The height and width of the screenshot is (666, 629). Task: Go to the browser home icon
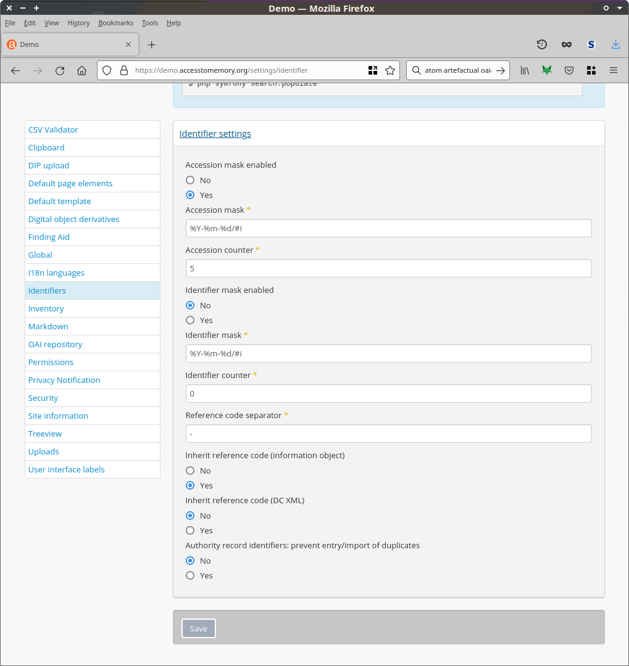coord(81,70)
